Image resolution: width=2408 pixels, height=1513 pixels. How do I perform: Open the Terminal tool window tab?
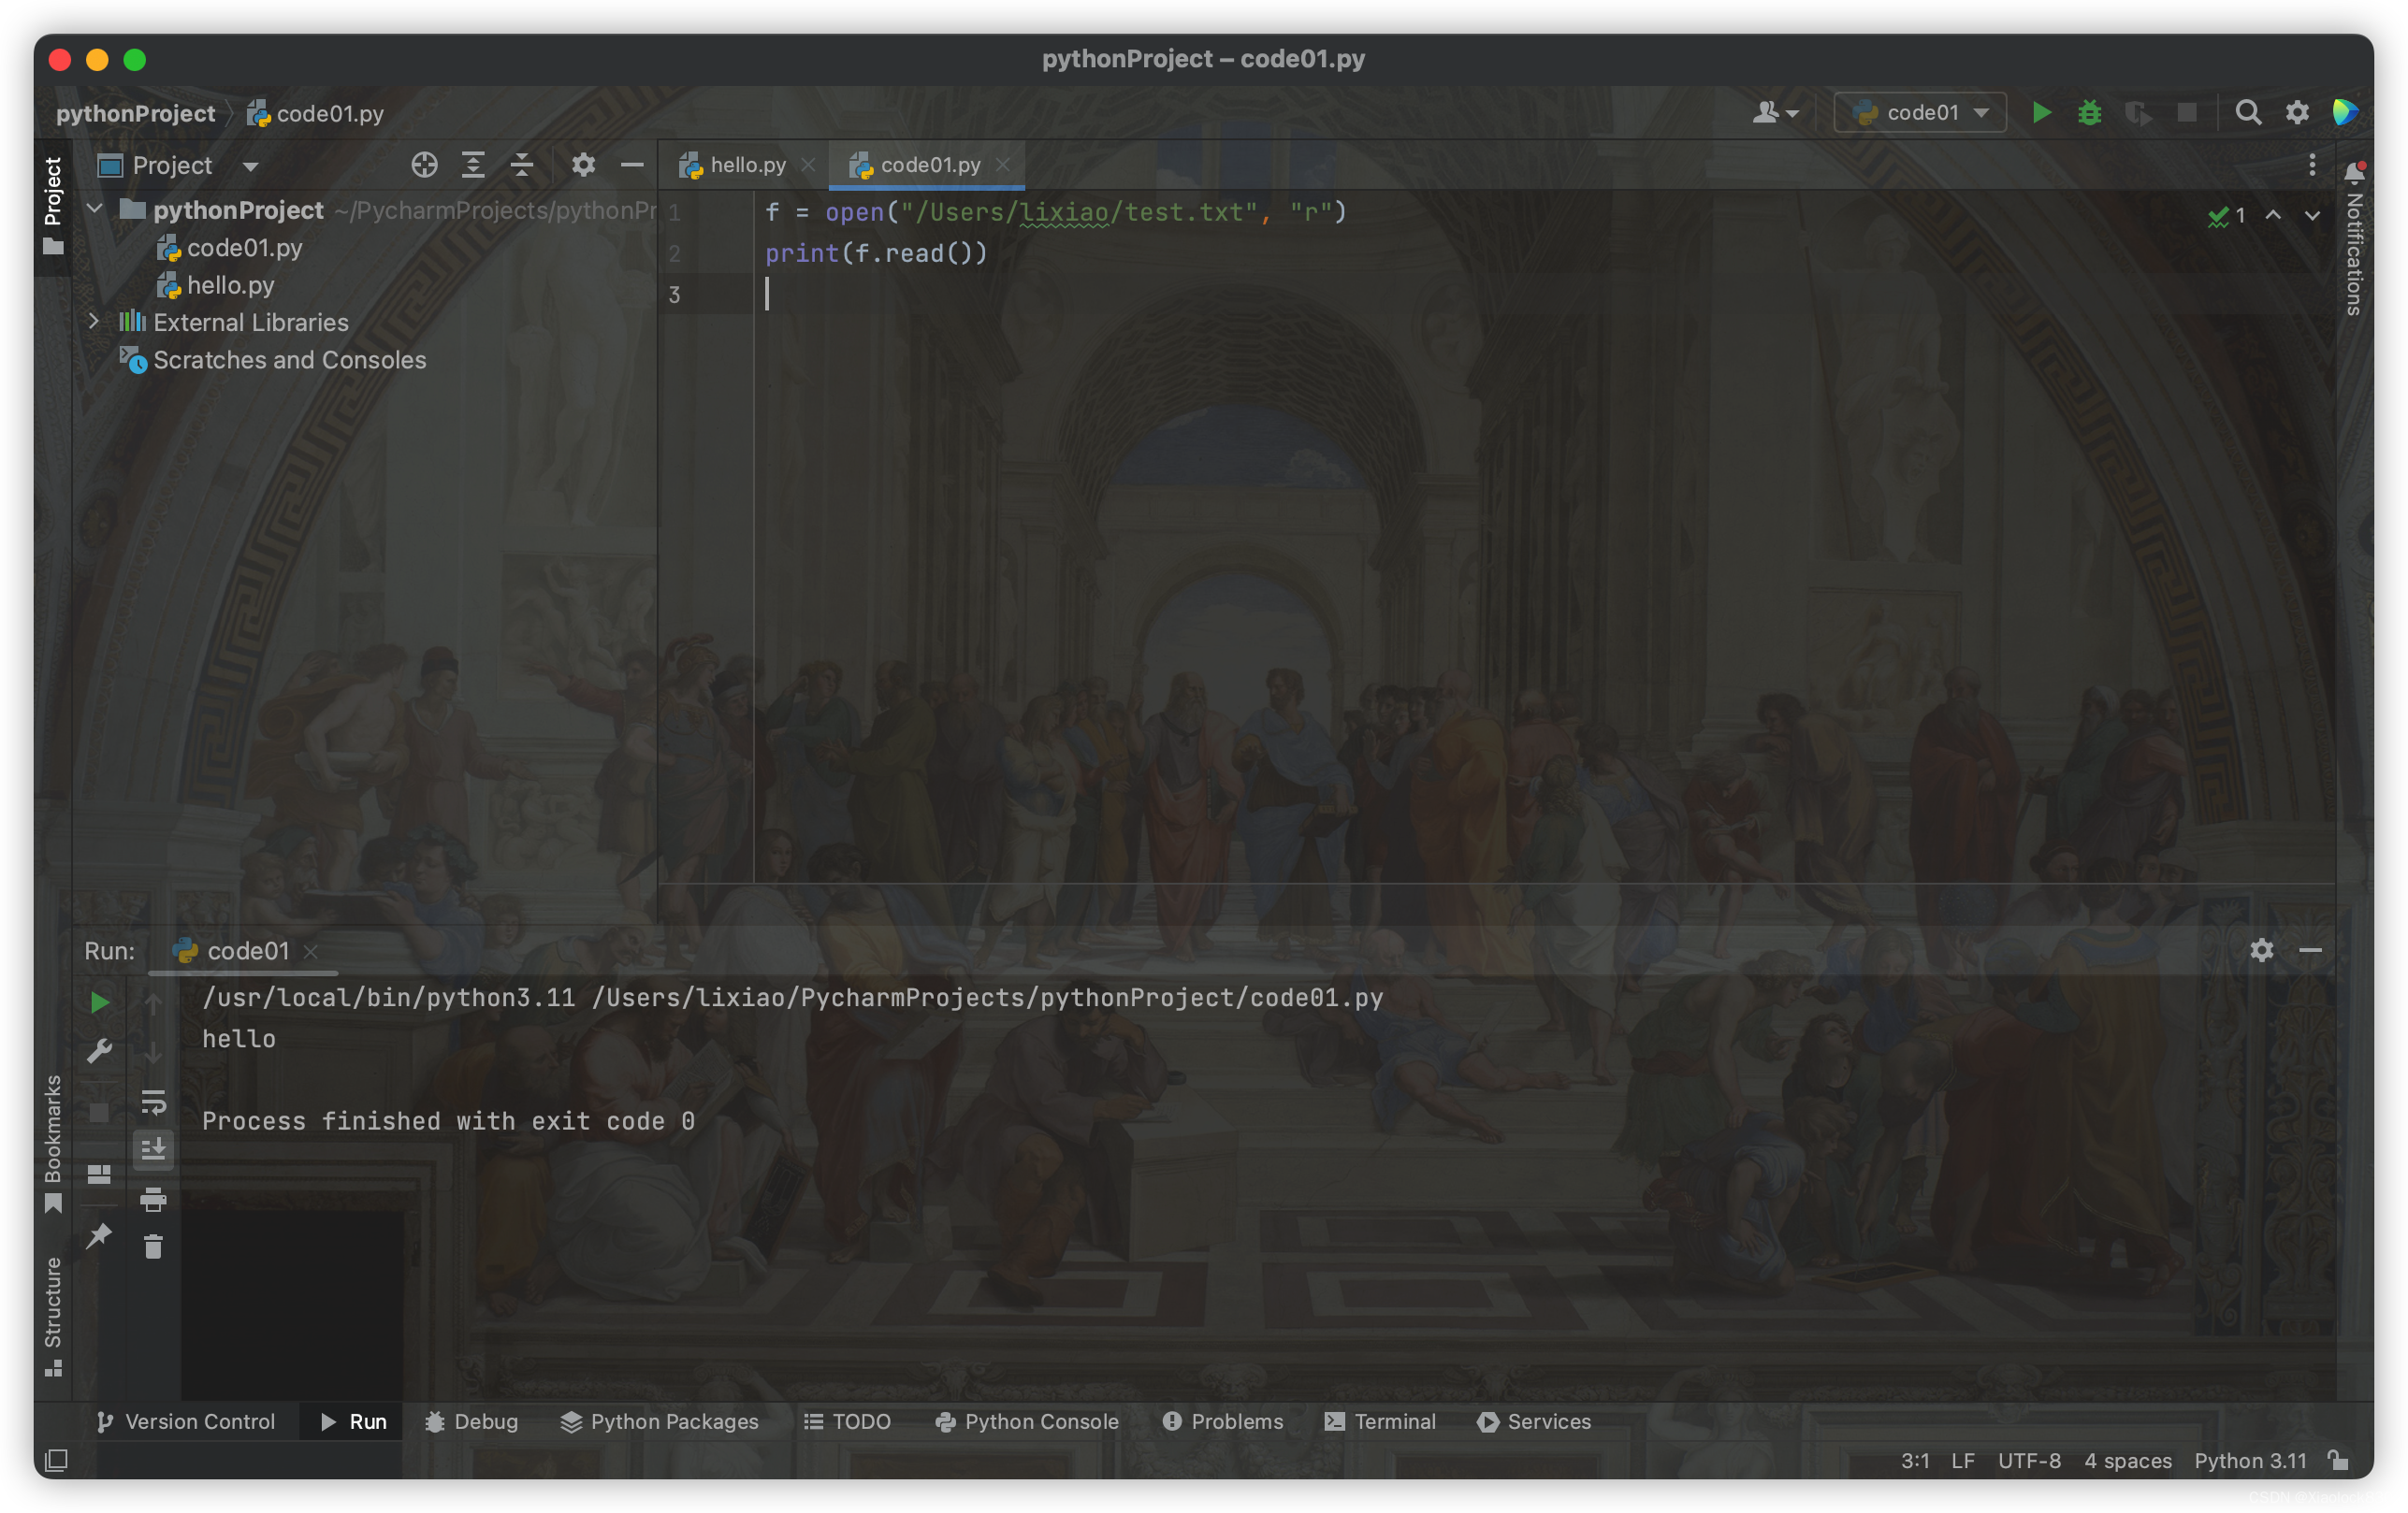[x=1379, y=1421]
